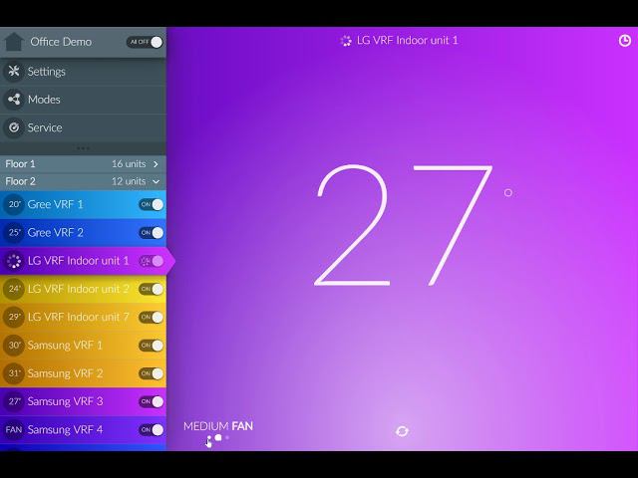Open the Settings menu item
Viewport: 638px width, 478px height.
point(83,71)
